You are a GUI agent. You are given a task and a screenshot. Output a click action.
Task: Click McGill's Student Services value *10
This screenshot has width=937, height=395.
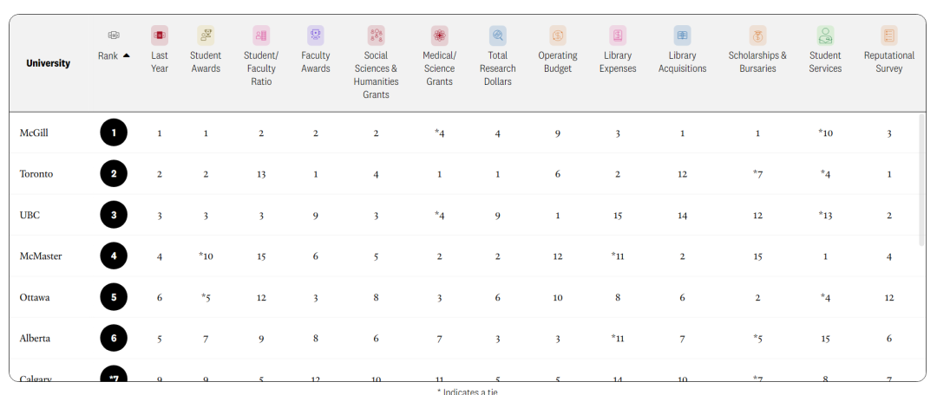(x=825, y=133)
